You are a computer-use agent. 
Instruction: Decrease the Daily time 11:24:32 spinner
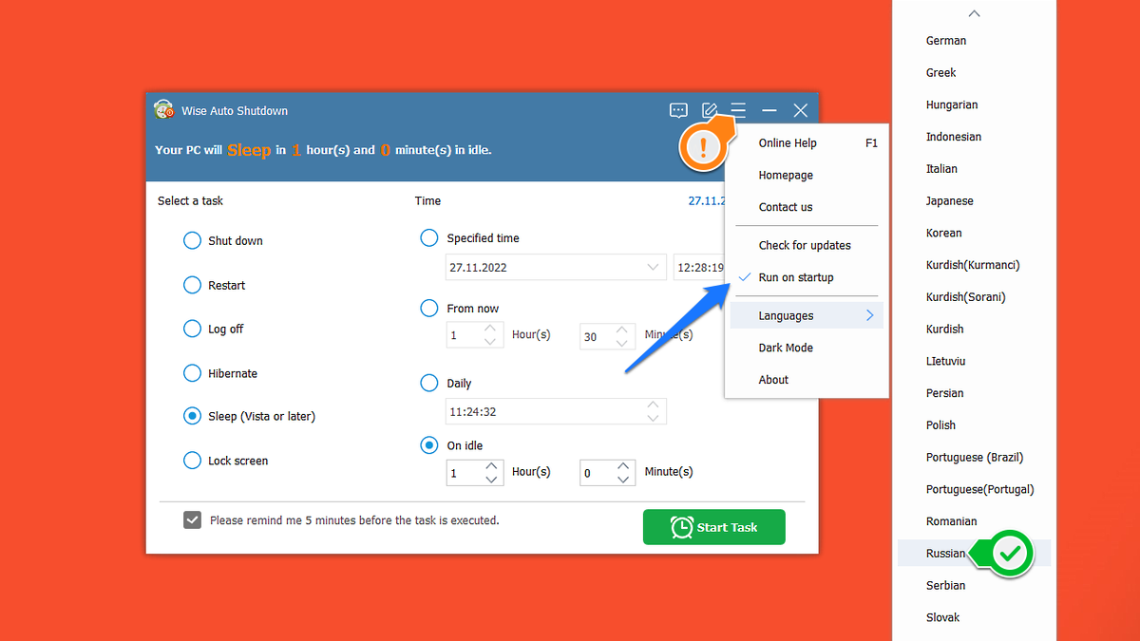click(653, 418)
